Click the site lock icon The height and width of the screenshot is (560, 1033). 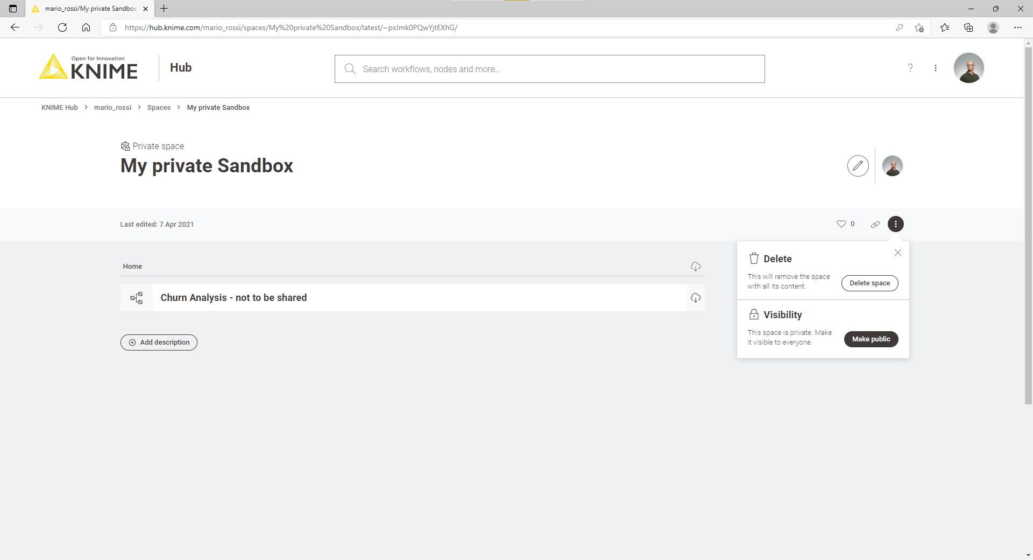(113, 27)
